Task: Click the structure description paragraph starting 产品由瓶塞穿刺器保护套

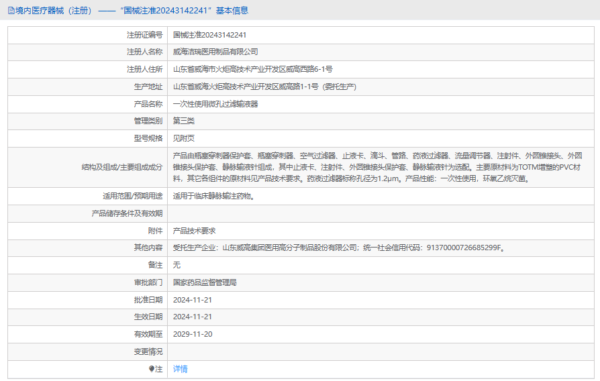Action: click(378, 167)
